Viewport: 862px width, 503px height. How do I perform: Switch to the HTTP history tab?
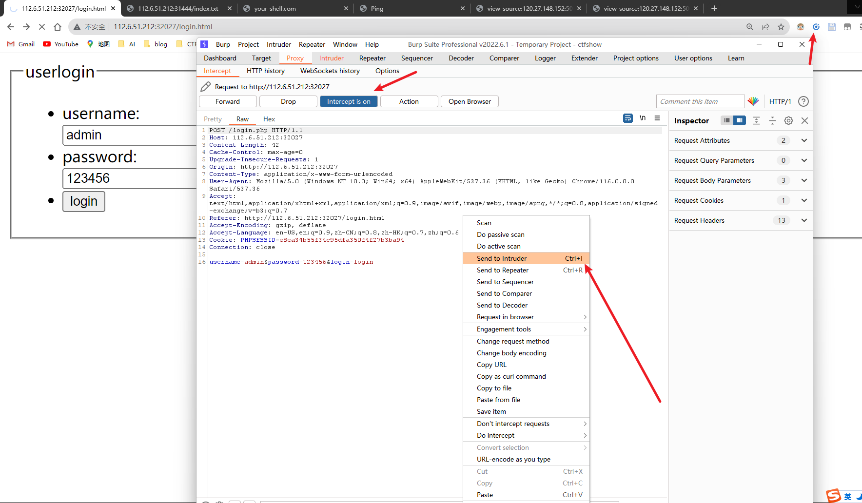[x=266, y=71]
